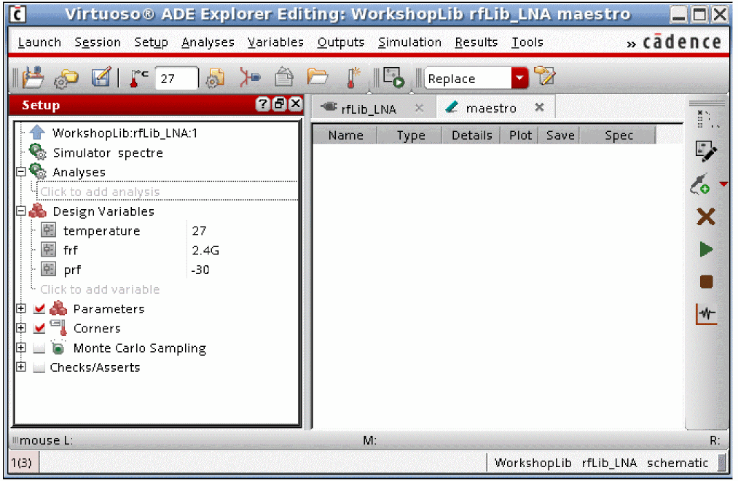Select the WorkshopLib:rfLib_LNA:1 tree item
Viewport: 738px width, 481px height.
click(125, 133)
